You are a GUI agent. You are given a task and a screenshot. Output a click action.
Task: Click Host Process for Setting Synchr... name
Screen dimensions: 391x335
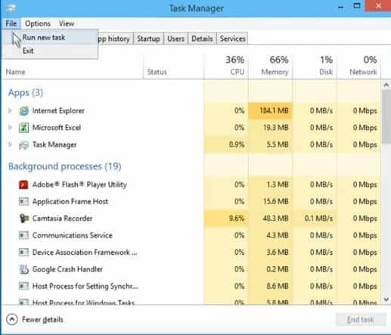pyautogui.click(x=85, y=286)
